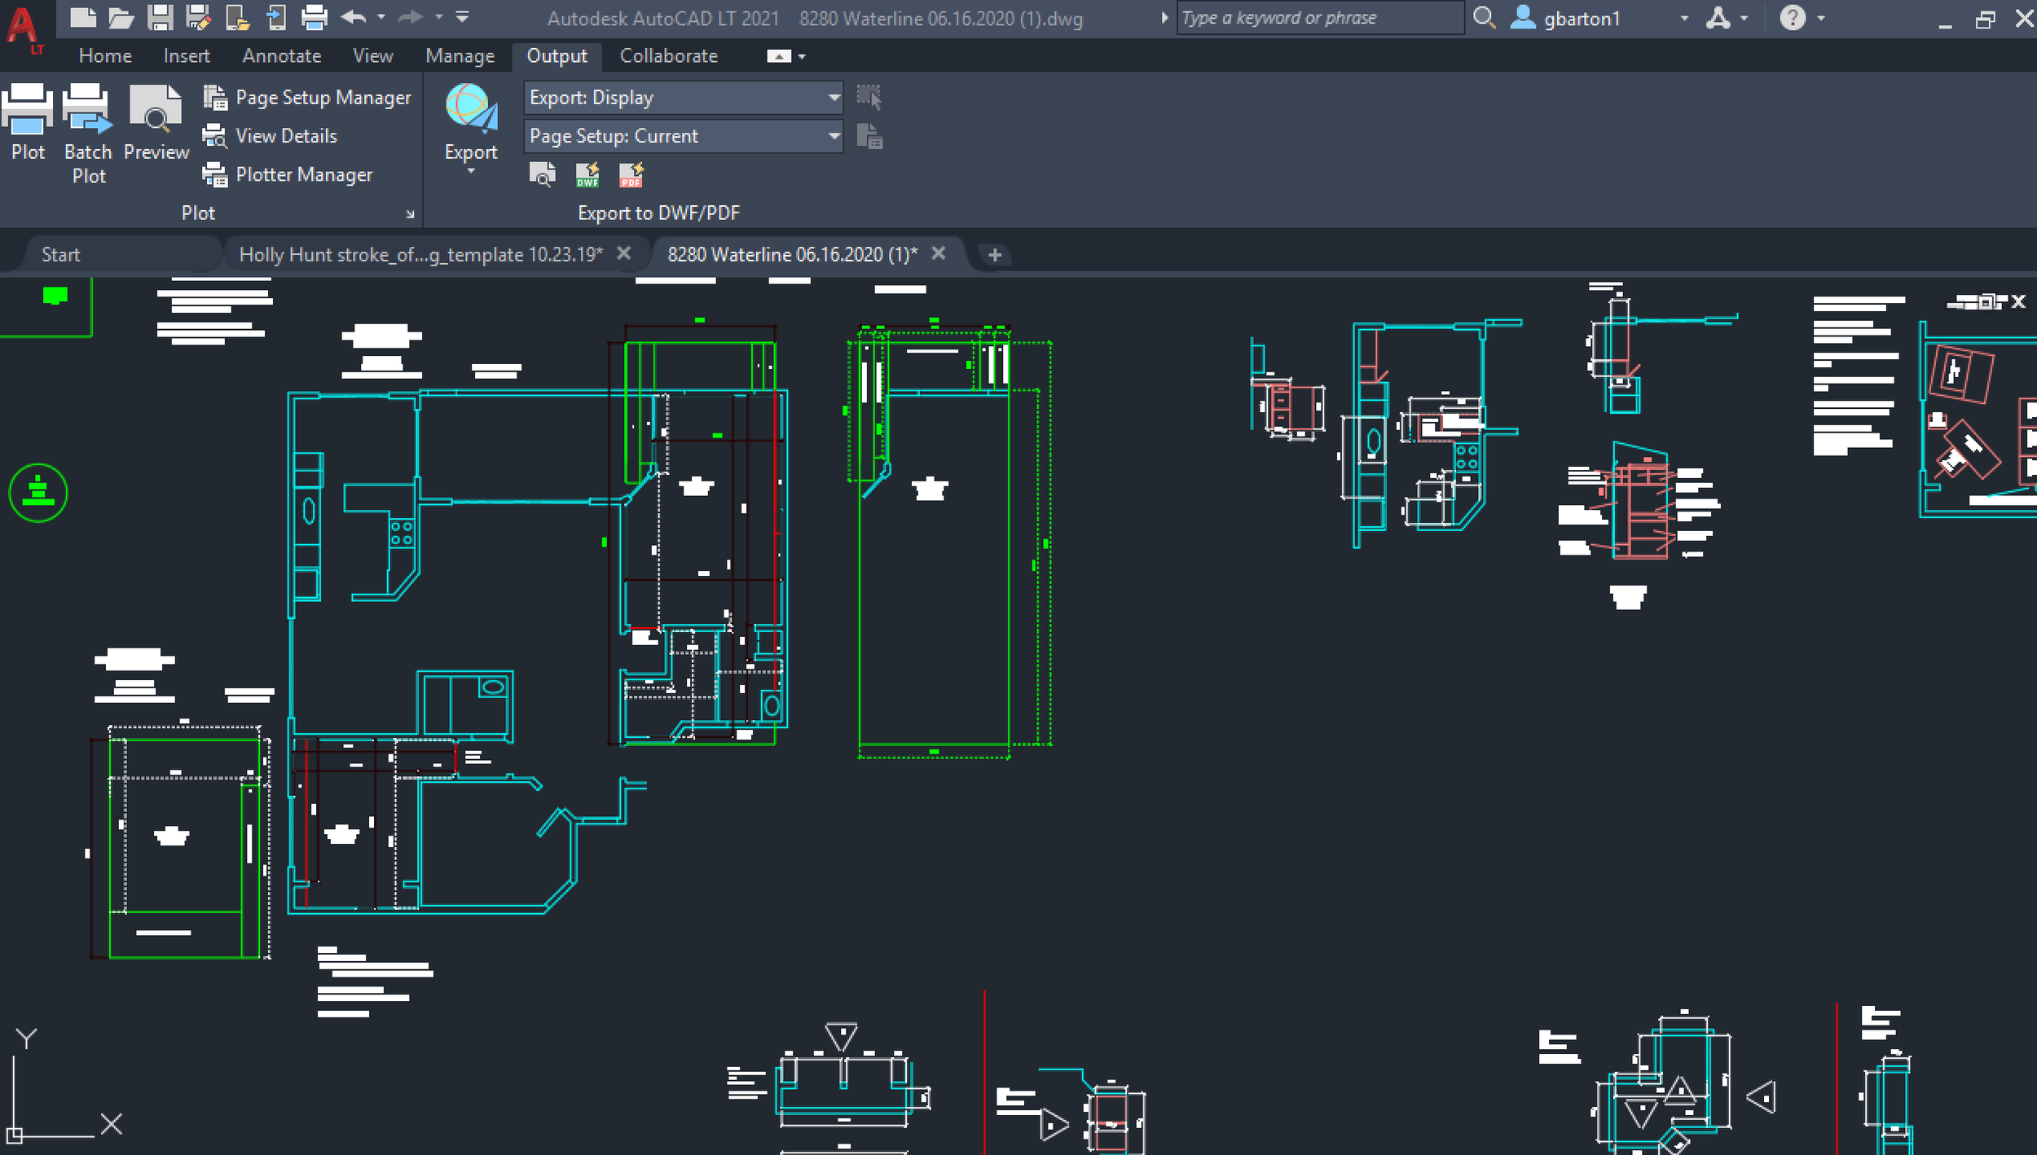Click the Open file folder icon

pos(121,17)
